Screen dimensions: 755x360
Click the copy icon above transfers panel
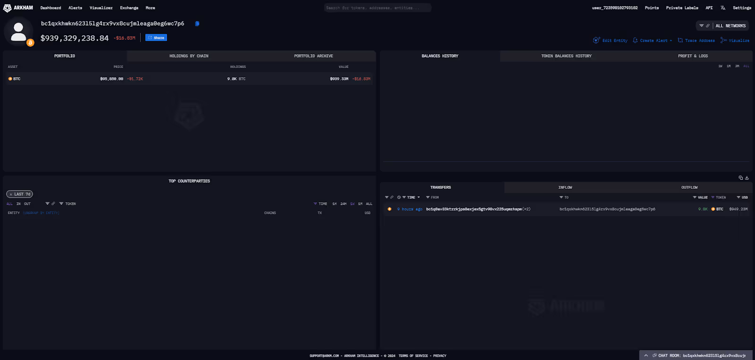pyautogui.click(x=741, y=178)
